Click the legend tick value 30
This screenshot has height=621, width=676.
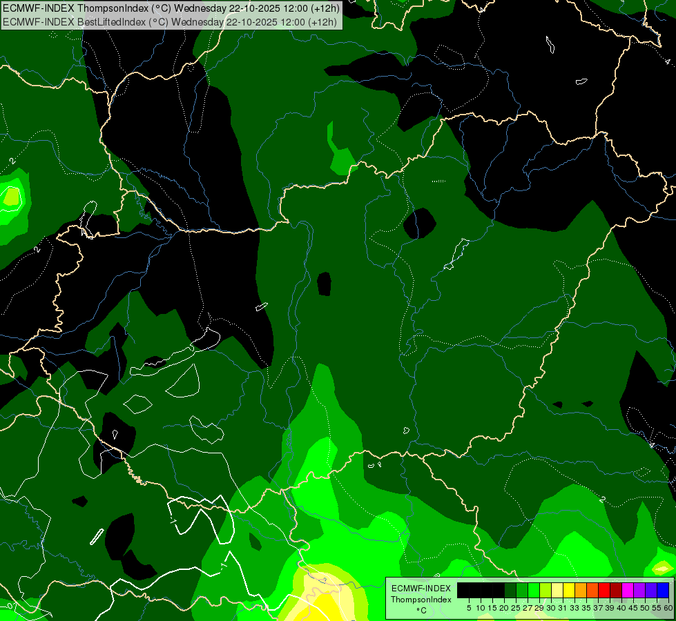(x=551, y=608)
